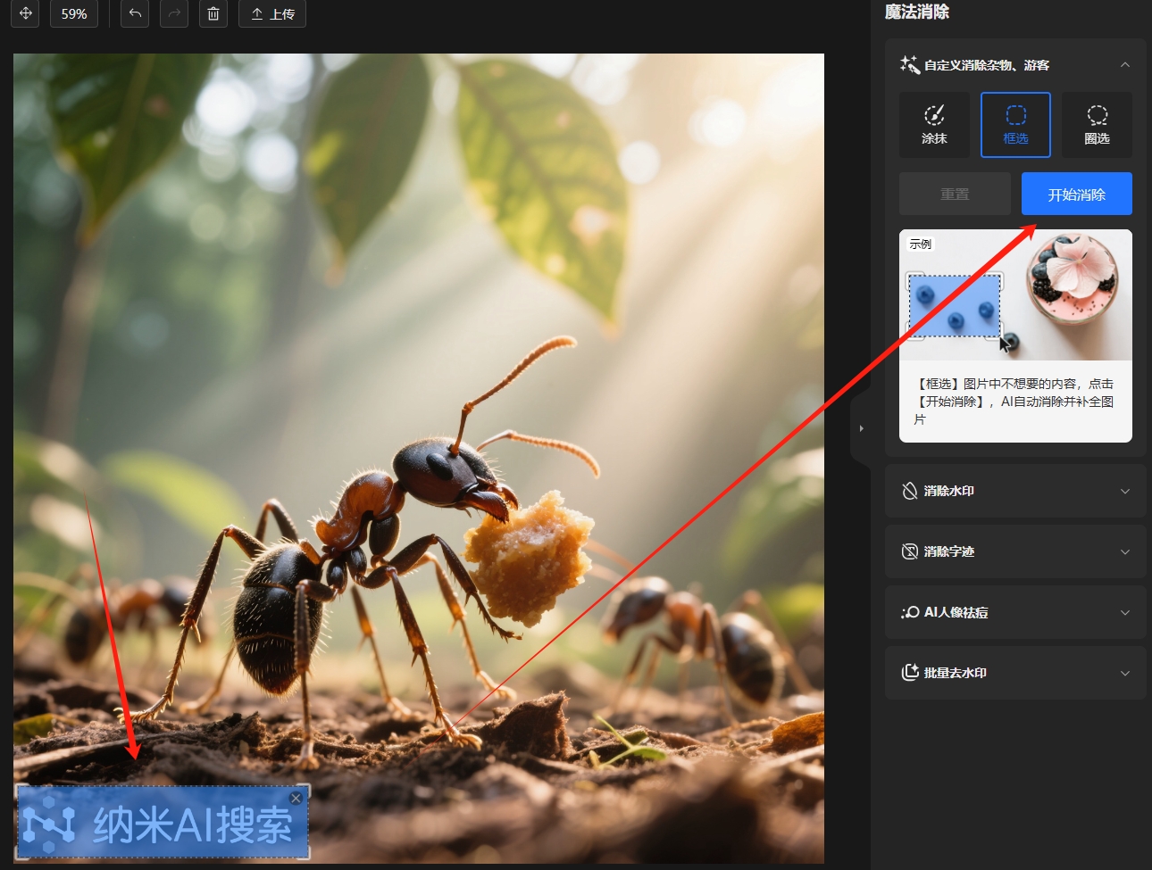Select the 框选 box selection tool
Viewport: 1152px width, 870px height.
(1015, 125)
